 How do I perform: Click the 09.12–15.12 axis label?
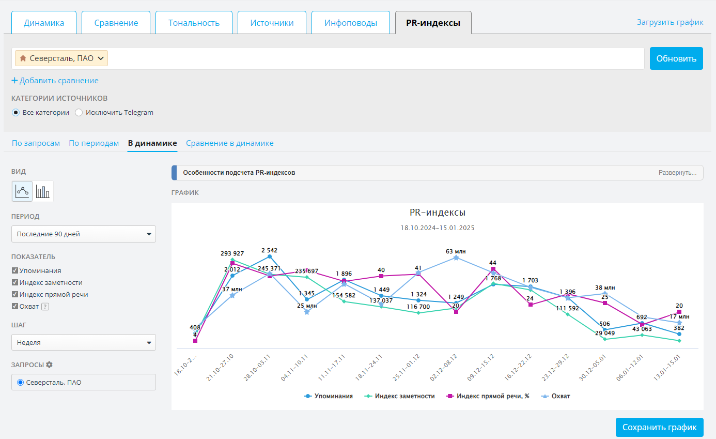pos(481,367)
